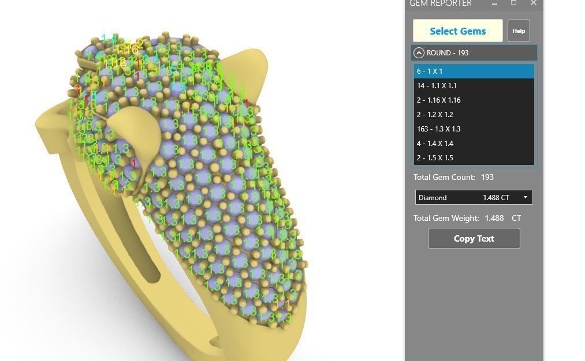Viewport: 585px width, 361px height.
Task: Open the Help button in Gem Reporter
Action: [519, 31]
